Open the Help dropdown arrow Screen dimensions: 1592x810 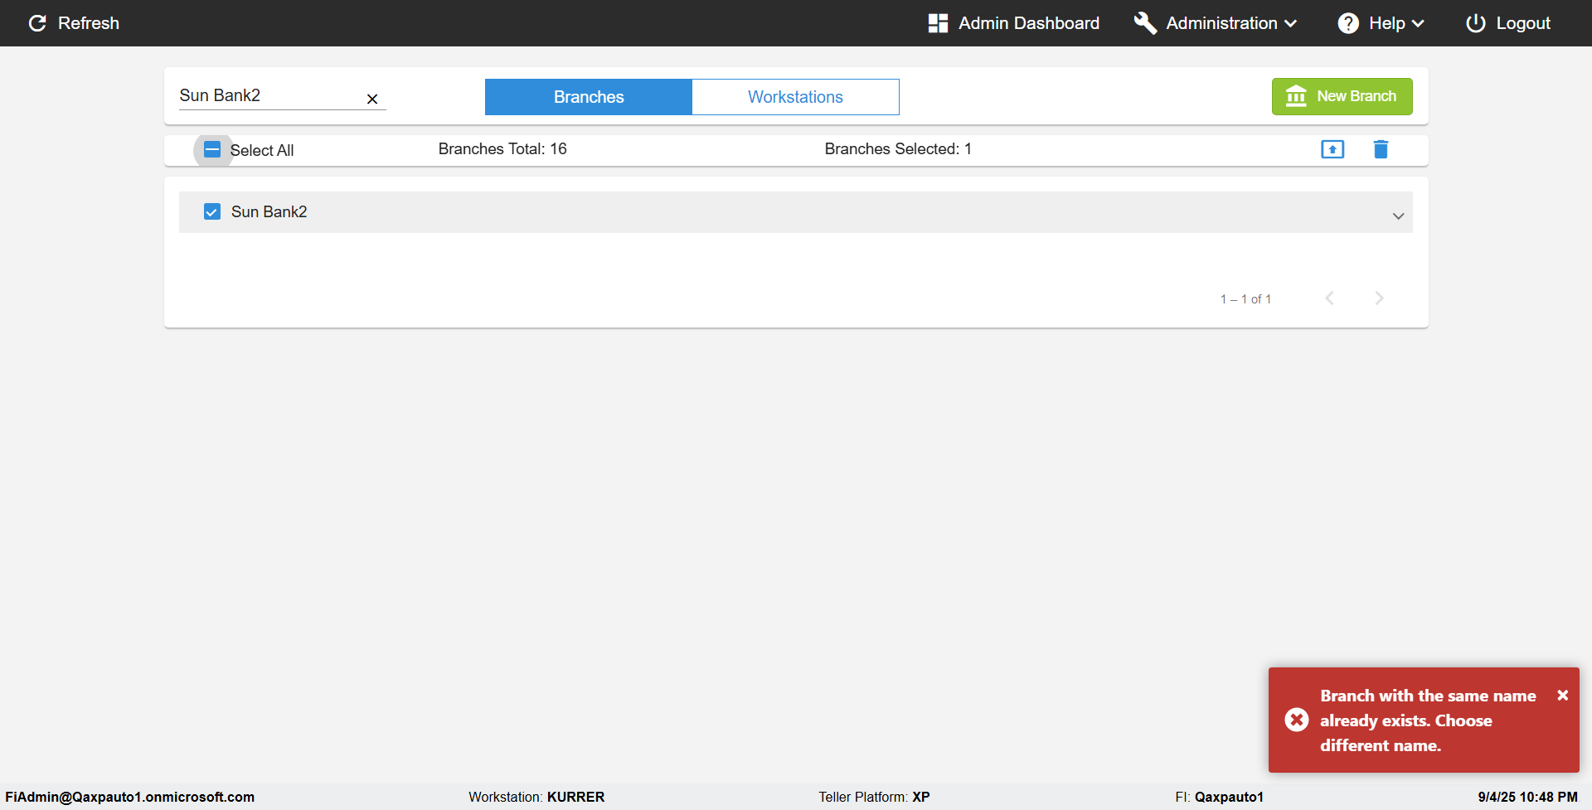coord(1418,23)
